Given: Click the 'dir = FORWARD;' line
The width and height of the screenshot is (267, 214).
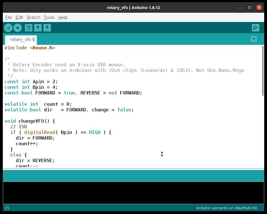Looking at the screenshot, I should coord(35,138).
